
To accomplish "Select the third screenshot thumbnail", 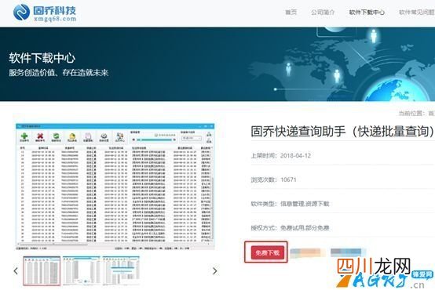I will [121, 271].
